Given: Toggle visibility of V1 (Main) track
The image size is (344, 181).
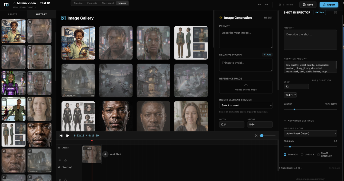Looking at the screenshot, I should [60, 160].
